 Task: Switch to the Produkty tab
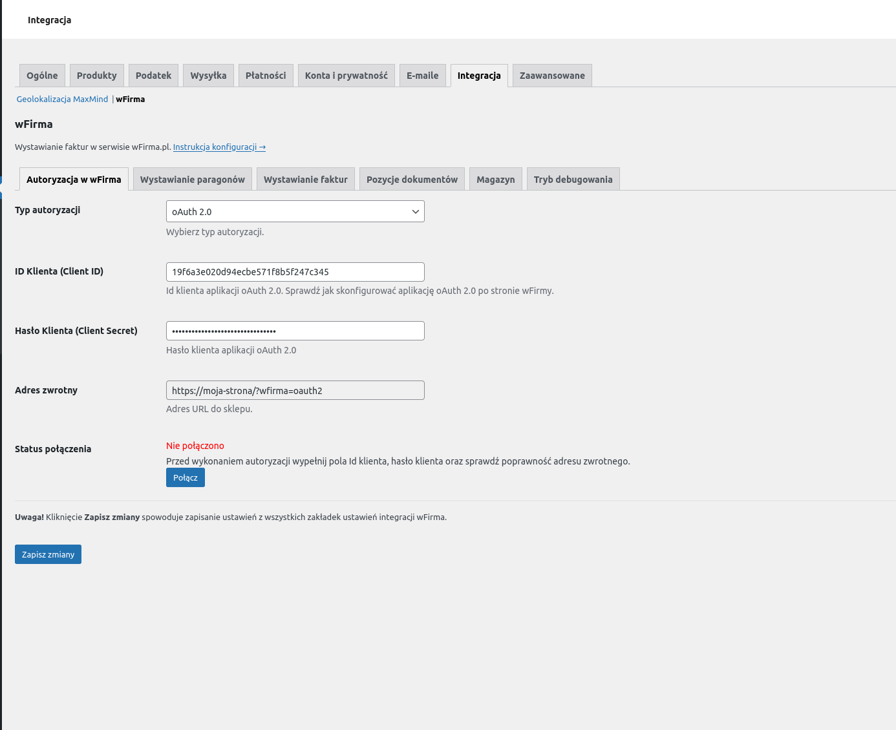[x=97, y=76]
